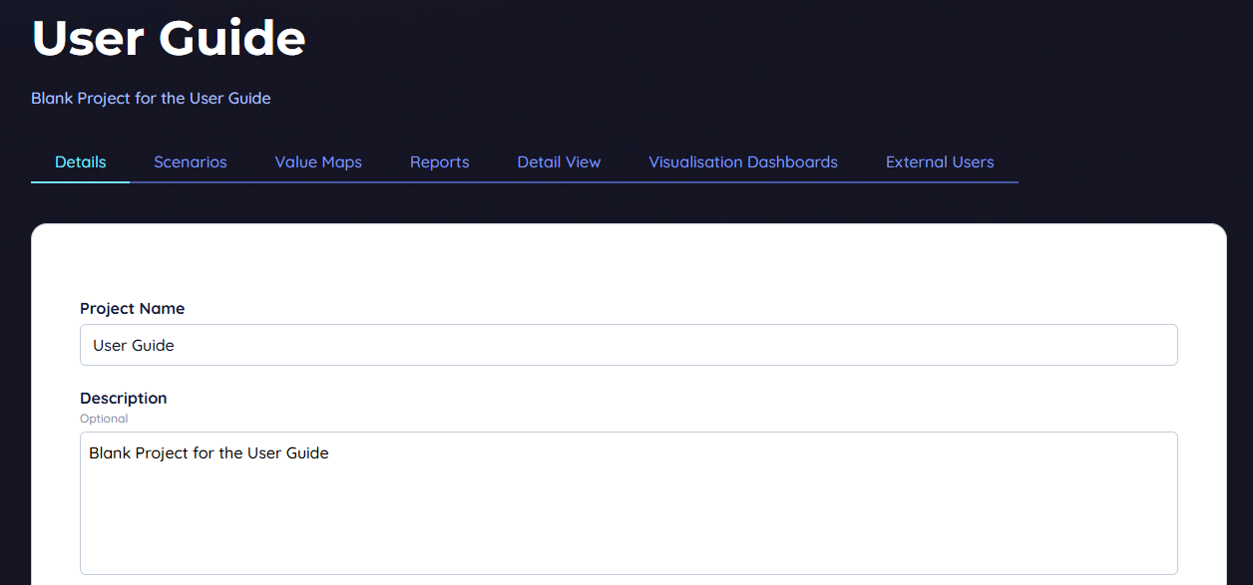Viewport: 1253px width, 585px height.
Task: Switch to the Details tab
Action: coord(81,162)
